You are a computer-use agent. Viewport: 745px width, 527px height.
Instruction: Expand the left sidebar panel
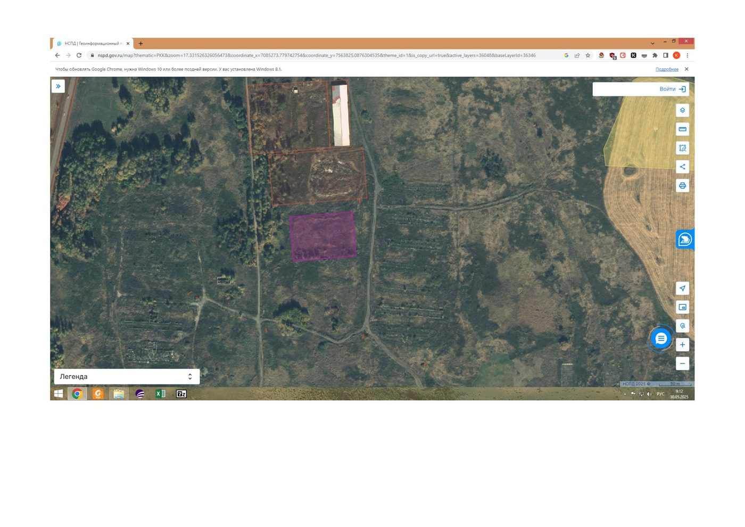pos(58,86)
